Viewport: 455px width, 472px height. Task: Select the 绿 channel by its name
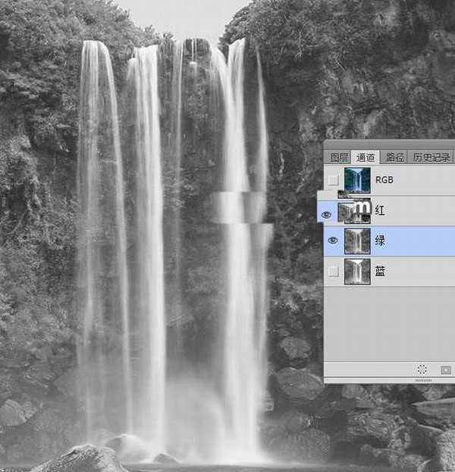pyautogui.click(x=380, y=241)
